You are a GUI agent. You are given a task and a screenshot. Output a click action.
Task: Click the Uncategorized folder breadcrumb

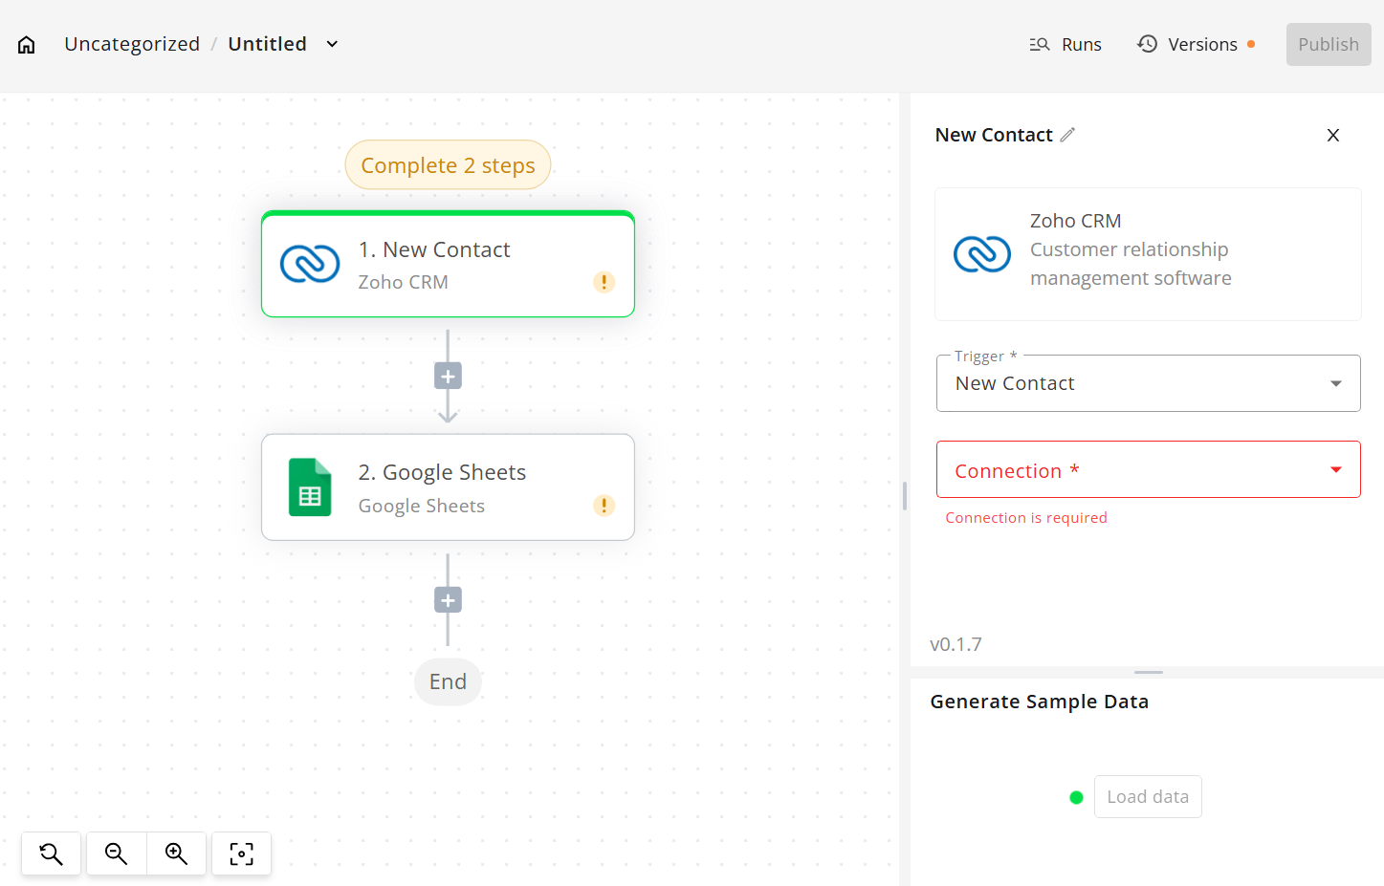pos(132,44)
